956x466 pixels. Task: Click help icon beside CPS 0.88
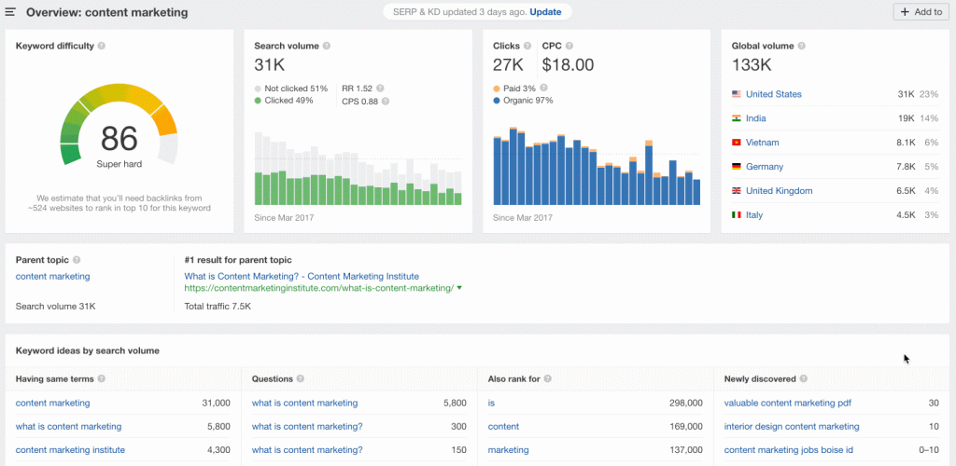pos(385,102)
